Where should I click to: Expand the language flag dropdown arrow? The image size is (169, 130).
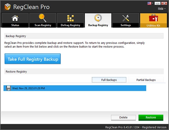152,3
